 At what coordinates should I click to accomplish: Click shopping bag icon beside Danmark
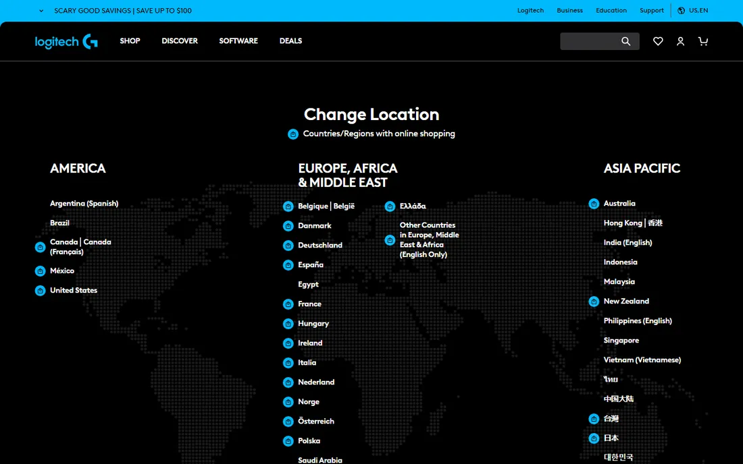[x=288, y=226]
